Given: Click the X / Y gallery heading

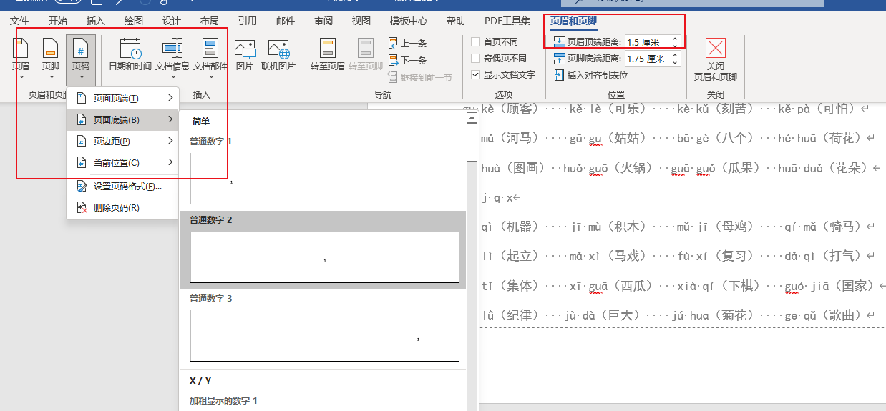Looking at the screenshot, I should (x=200, y=381).
